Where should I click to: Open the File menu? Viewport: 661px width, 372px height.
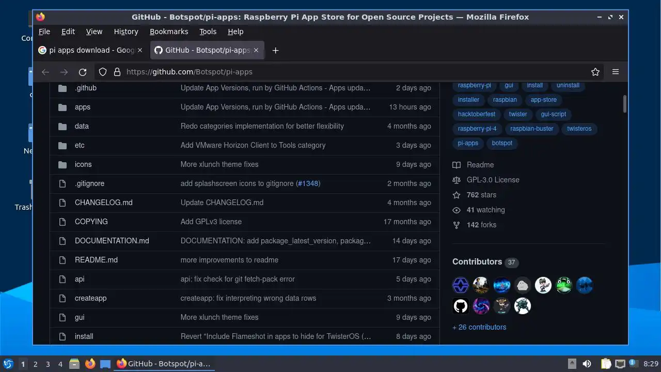tap(44, 32)
